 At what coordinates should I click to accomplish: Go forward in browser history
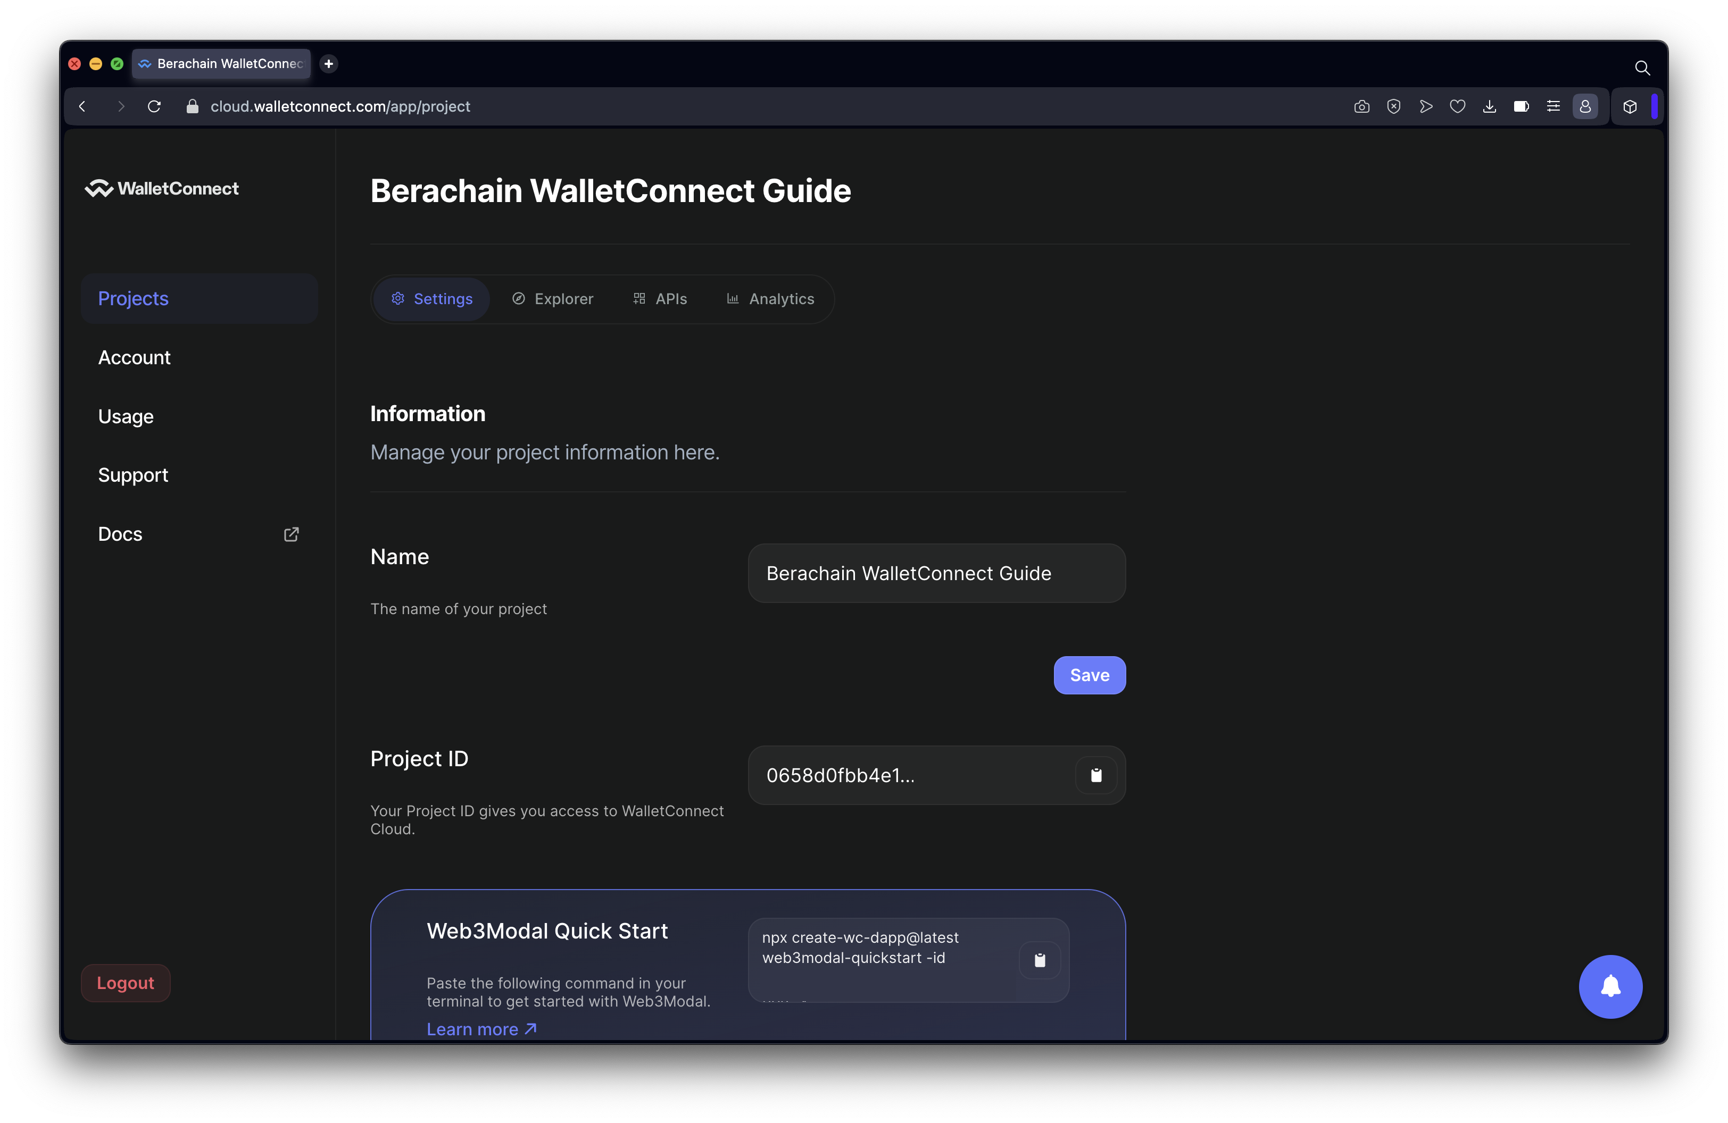pyautogui.click(x=121, y=107)
